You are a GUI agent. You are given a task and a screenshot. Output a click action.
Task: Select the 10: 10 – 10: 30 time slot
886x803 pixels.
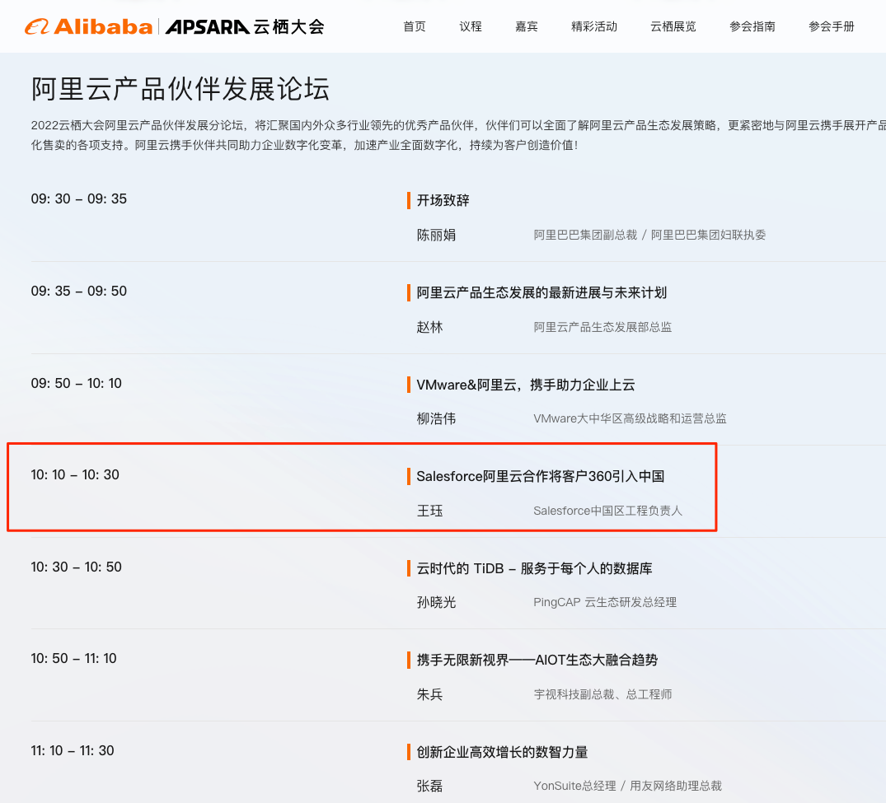[75, 474]
